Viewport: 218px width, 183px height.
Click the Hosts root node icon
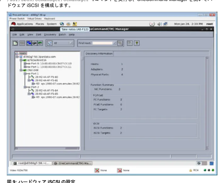coord(17,54)
